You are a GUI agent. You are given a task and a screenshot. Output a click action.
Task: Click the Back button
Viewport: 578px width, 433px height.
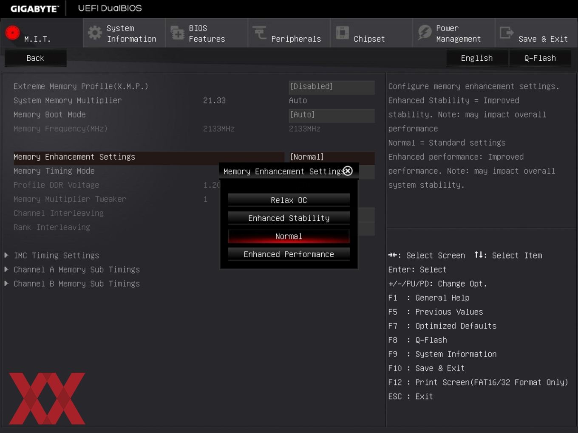point(35,58)
